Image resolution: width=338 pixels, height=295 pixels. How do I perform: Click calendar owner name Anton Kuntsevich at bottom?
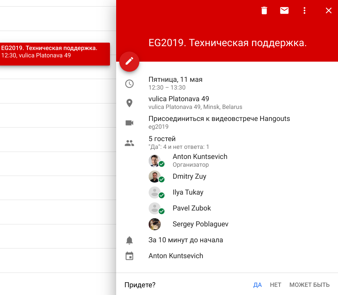point(176,256)
